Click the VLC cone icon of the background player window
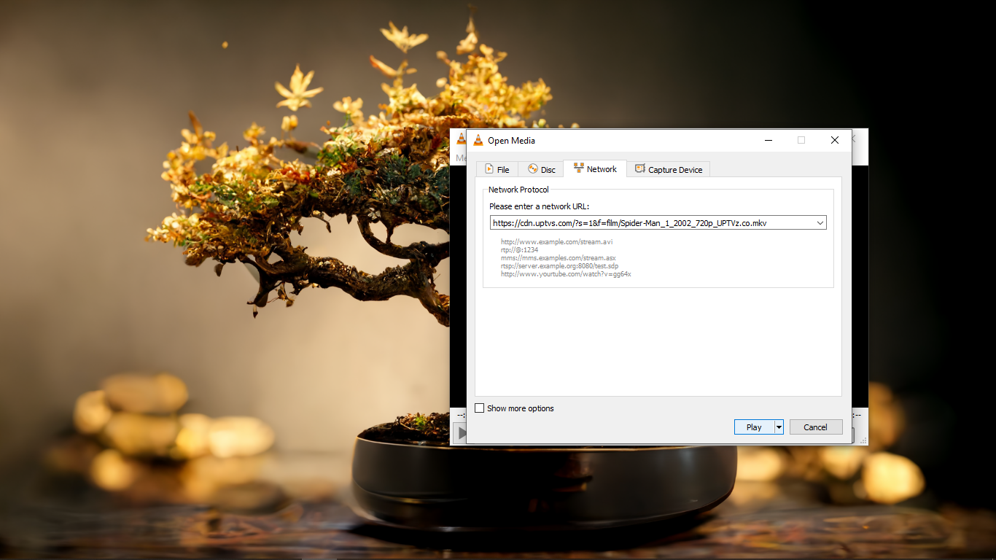Screen dimensions: 996x560 click(461, 139)
